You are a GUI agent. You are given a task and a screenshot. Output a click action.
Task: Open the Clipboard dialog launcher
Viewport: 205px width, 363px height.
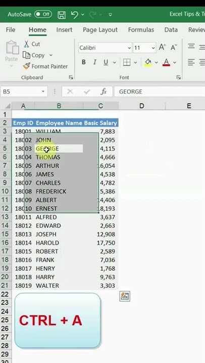click(x=71, y=78)
